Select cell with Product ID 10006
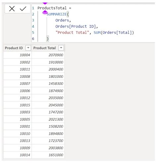 18,91
